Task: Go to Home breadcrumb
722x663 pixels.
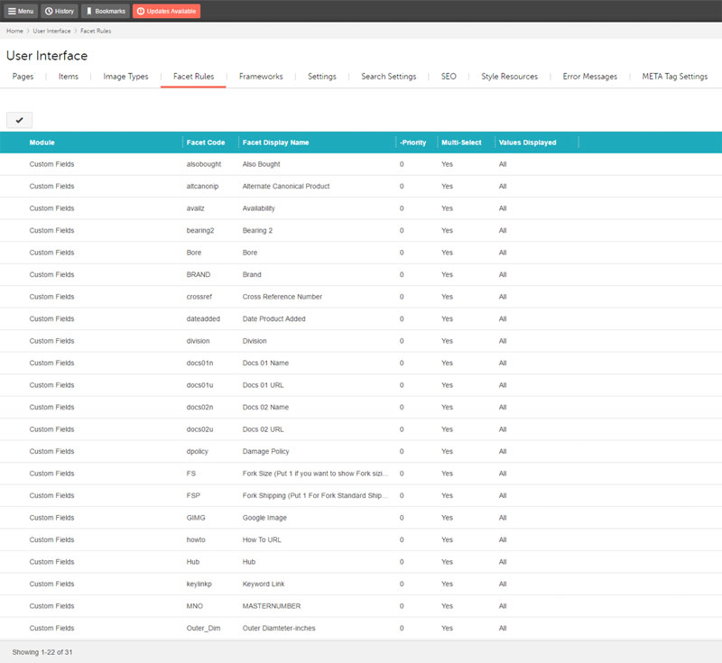Action: pos(14,31)
